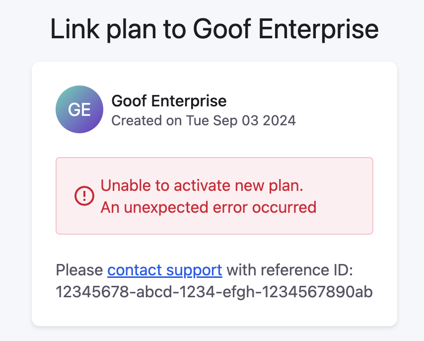Click the Link plan to Goof Enterprise title
The height and width of the screenshot is (341, 424).
[214, 29]
